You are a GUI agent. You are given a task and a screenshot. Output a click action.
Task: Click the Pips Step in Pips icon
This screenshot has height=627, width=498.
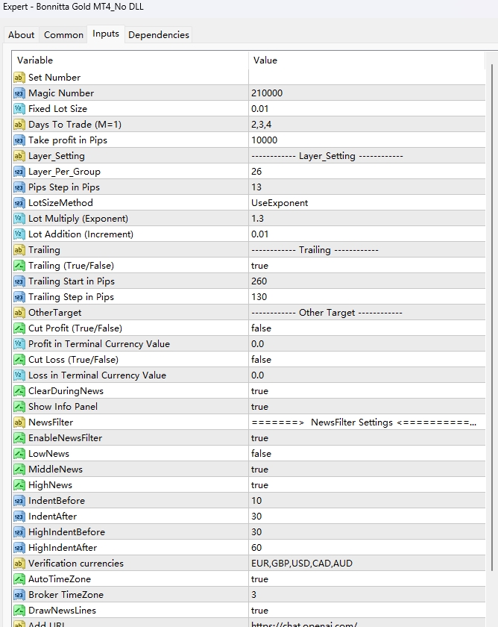[19, 187]
